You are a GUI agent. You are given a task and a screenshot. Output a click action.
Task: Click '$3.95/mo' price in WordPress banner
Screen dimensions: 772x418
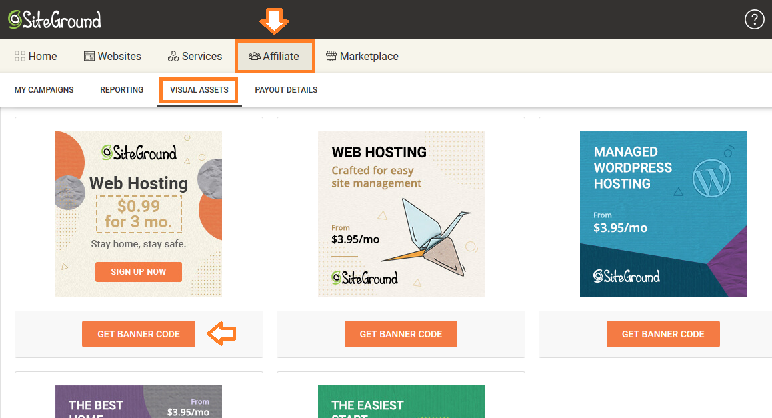620,227
